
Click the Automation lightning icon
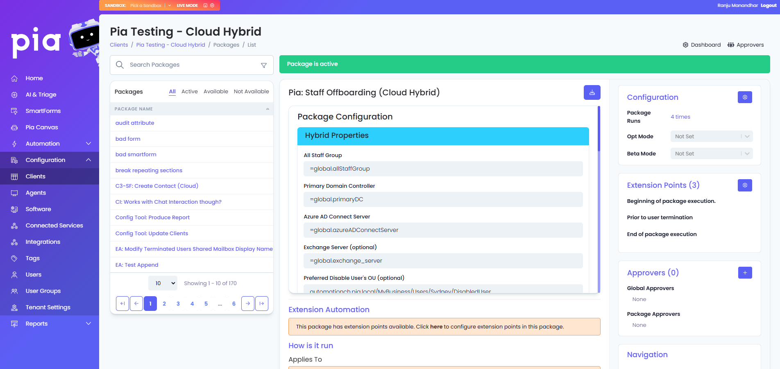(x=14, y=144)
